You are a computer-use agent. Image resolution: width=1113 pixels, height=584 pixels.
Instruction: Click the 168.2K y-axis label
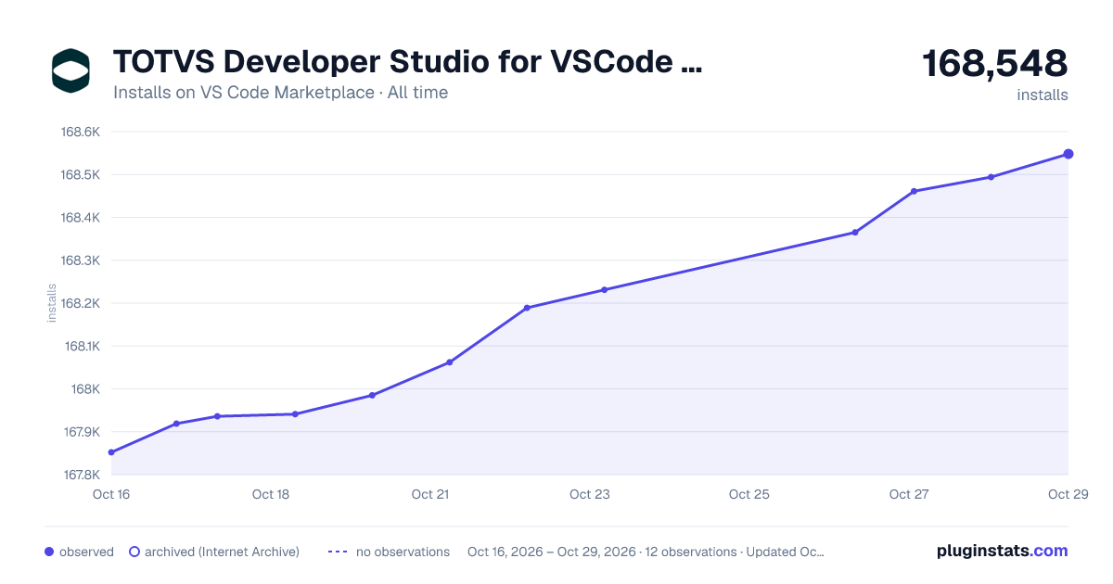[80, 303]
